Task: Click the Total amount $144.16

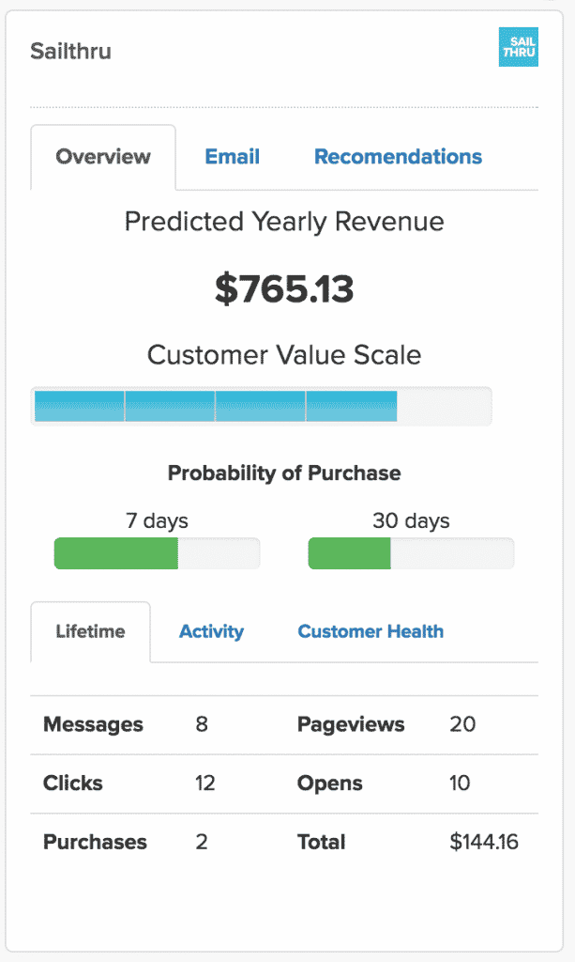Action: pyautogui.click(x=484, y=842)
